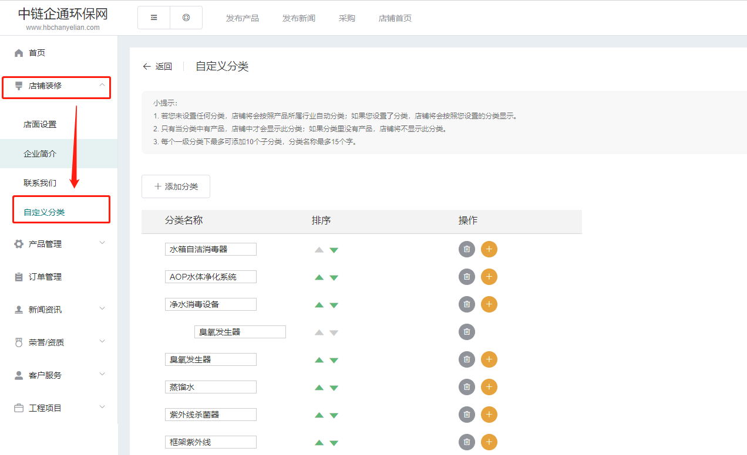
Task: Expand the 新闻资讯 sidebar menu
Action: point(59,310)
